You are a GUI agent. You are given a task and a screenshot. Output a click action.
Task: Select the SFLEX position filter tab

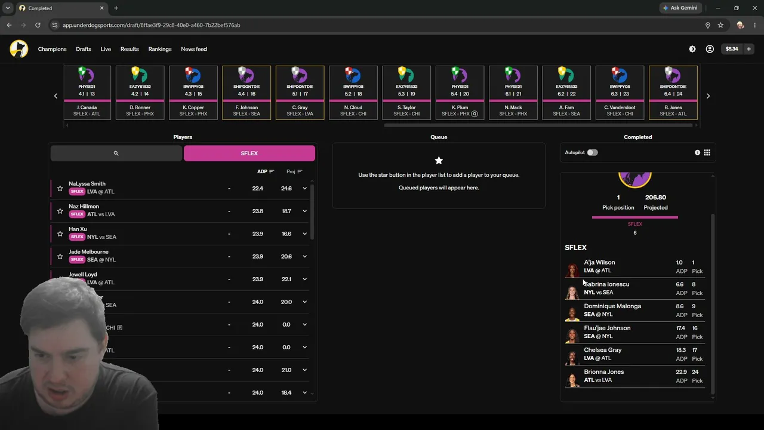click(x=249, y=153)
